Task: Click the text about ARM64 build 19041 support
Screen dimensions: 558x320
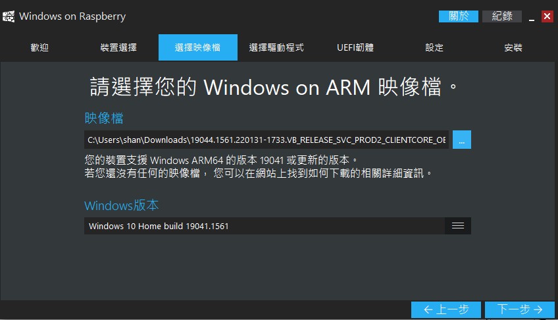Action: click(220, 160)
